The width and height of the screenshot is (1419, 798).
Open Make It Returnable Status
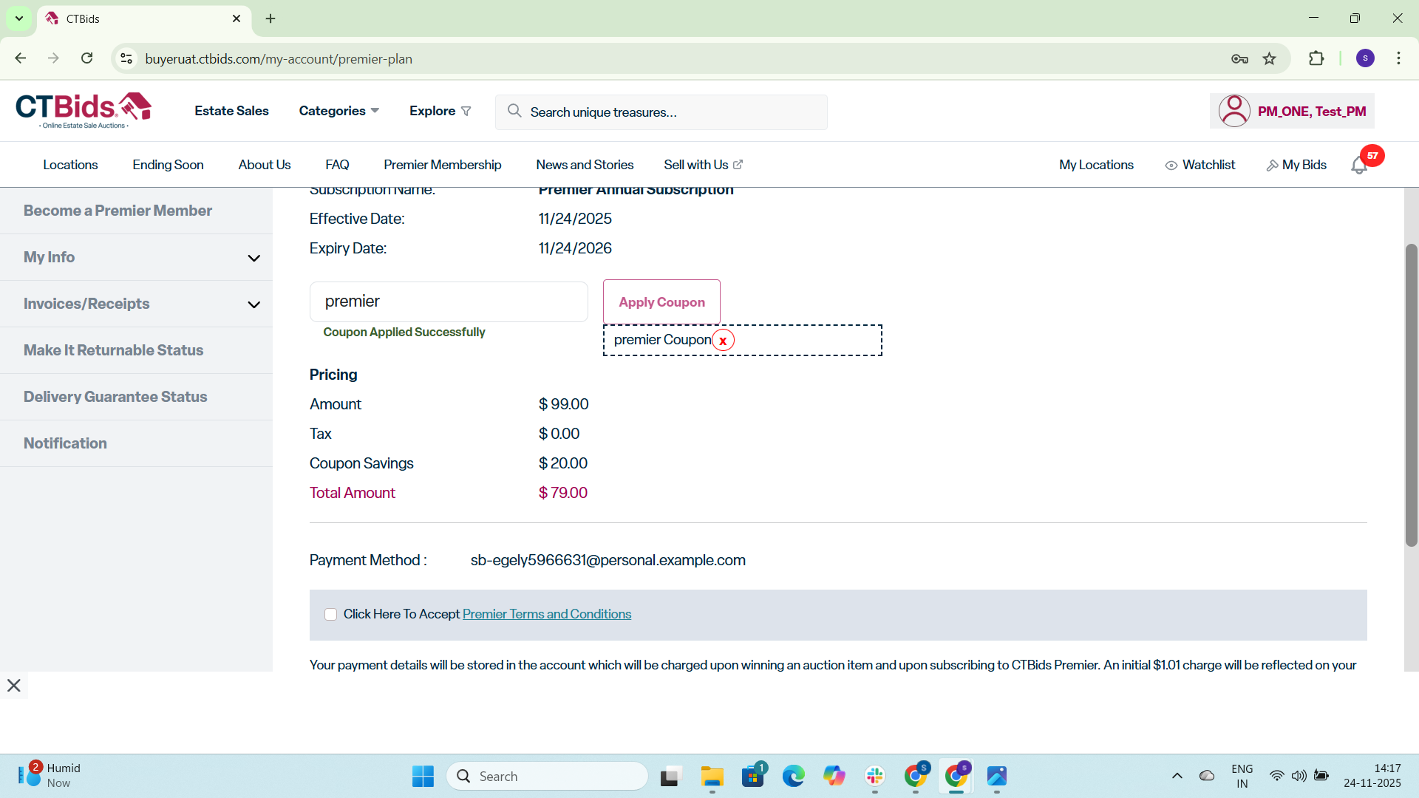coord(113,350)
